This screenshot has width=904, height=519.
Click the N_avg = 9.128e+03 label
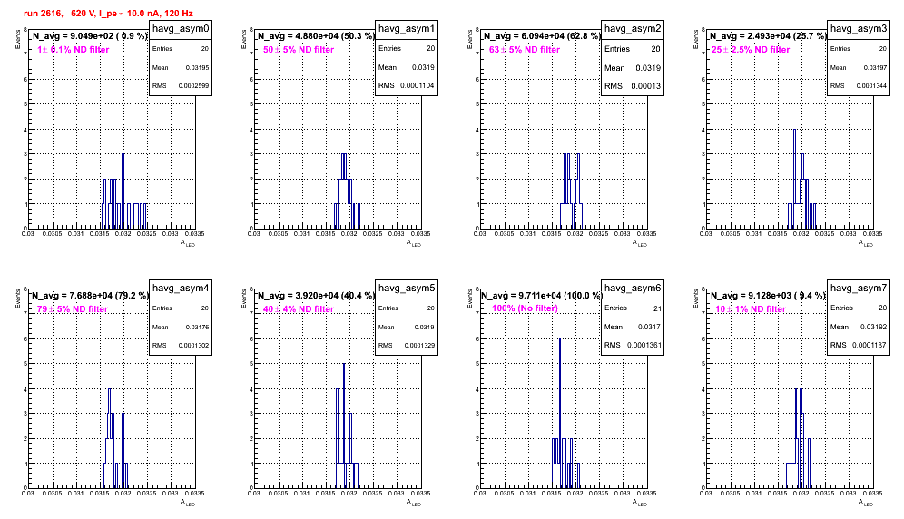(x=768, y=296)
